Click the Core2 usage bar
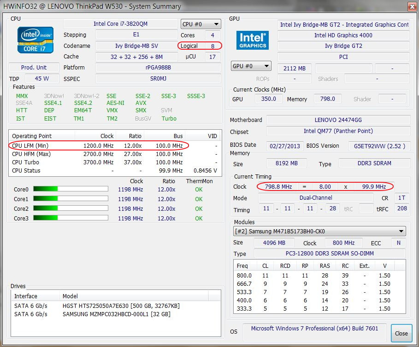This screenshot has width=419, height=347. tap(71, 208)
